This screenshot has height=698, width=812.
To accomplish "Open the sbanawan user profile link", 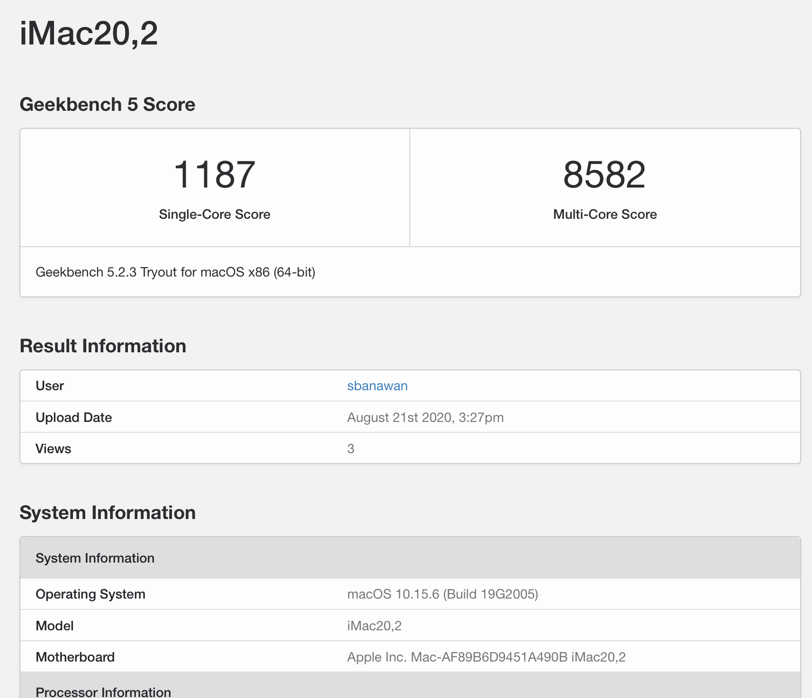I will (377, 386).
